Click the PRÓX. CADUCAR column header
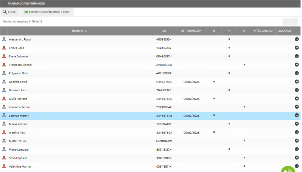Screen dimensions: 302x172 pos(264,31)
